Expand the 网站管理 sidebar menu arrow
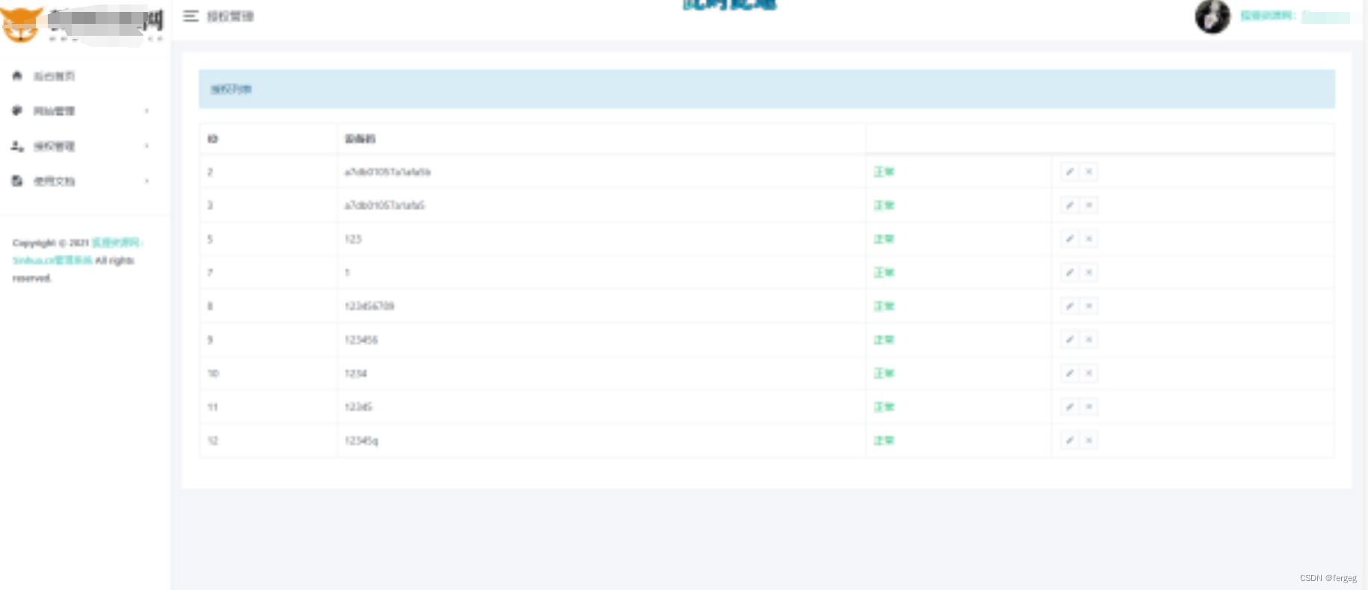This screenshot has width=1368, height=590. coord(146,111)
